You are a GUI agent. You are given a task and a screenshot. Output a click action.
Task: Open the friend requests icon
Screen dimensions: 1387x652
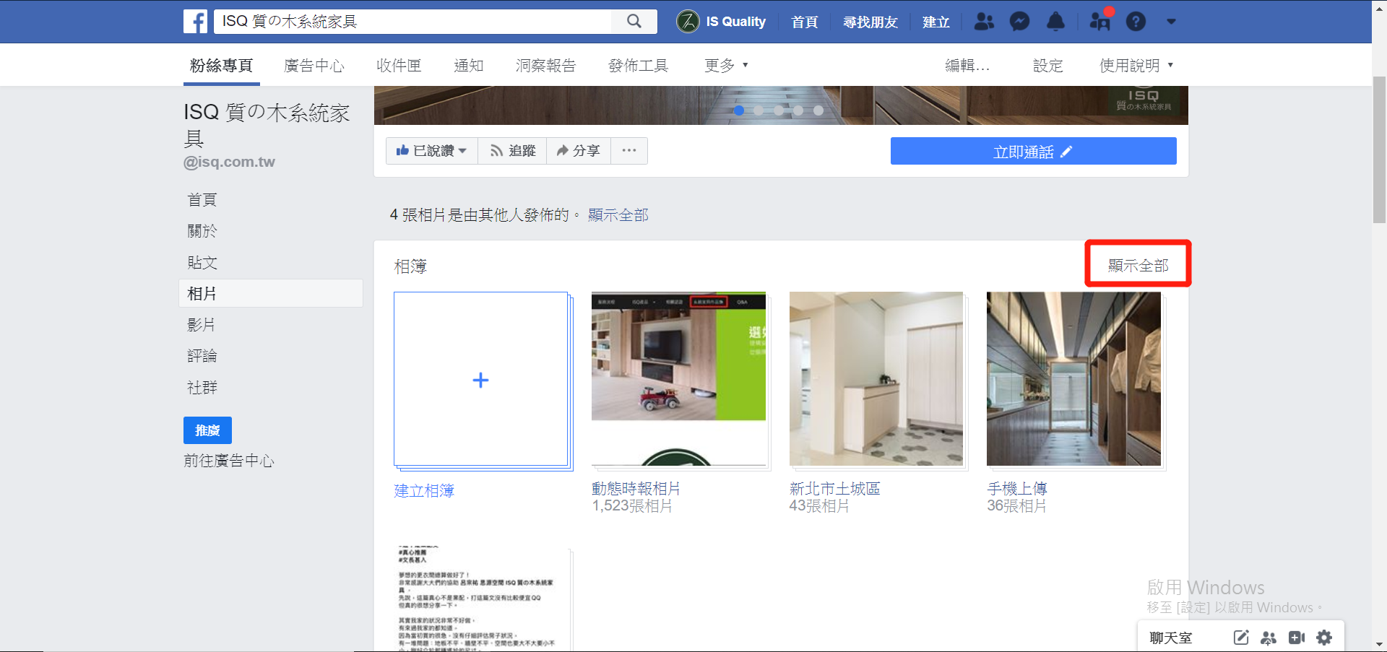[x=984, y=22]
